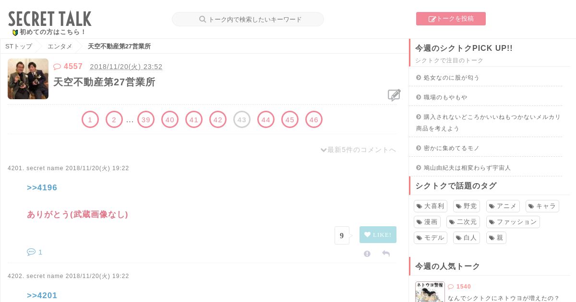Click the like count 9
Viewport: 576px width, 302px height.
342,235
